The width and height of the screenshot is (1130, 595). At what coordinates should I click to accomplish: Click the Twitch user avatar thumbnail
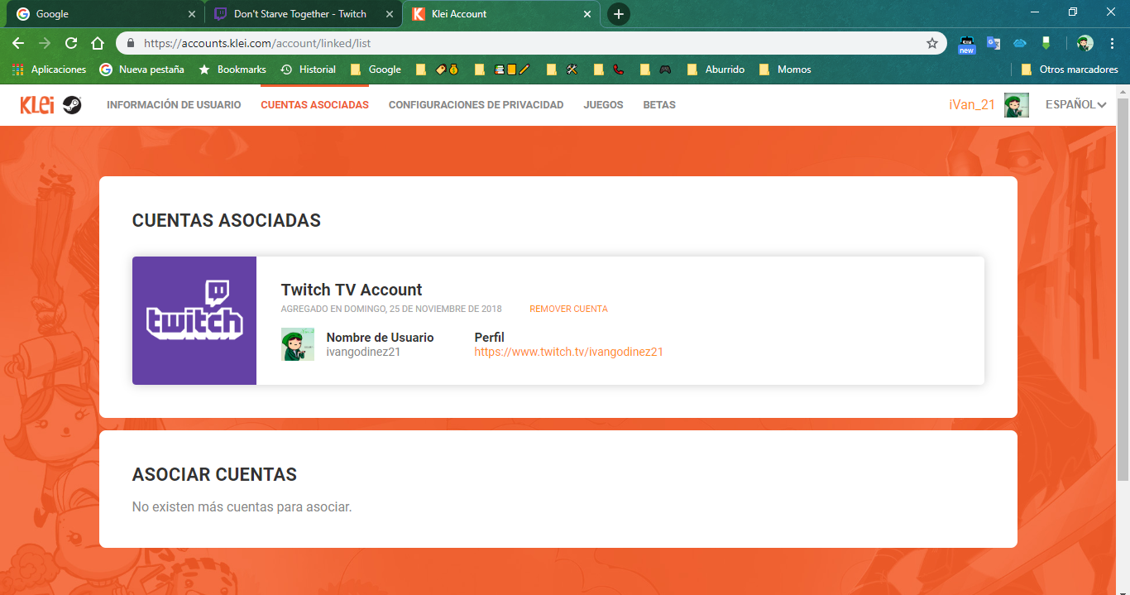298,344
